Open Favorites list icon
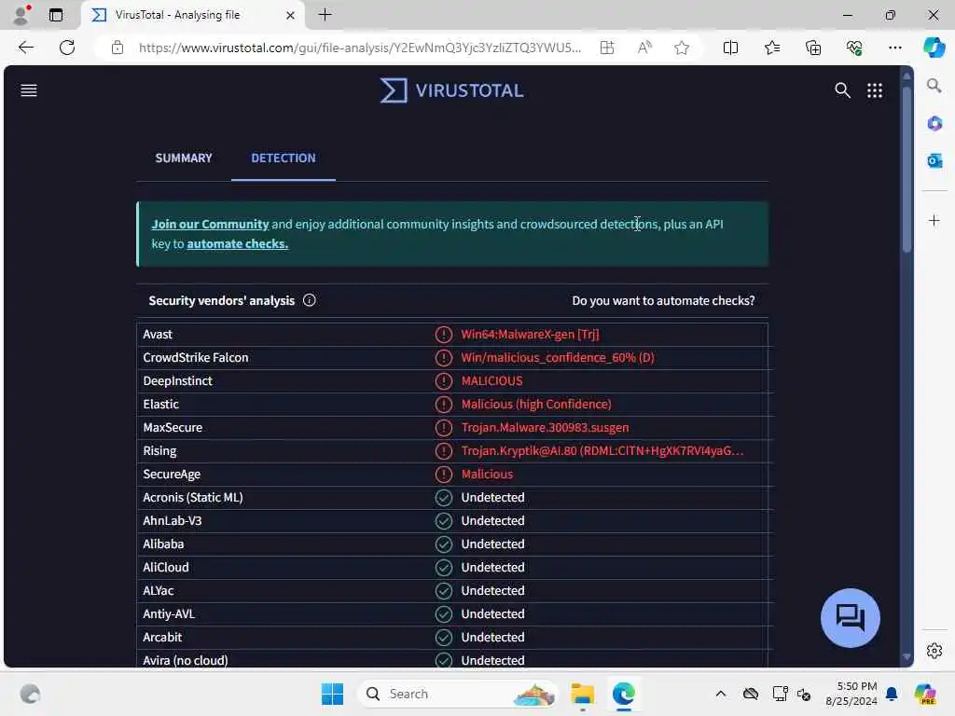 (x=771, y=48)
